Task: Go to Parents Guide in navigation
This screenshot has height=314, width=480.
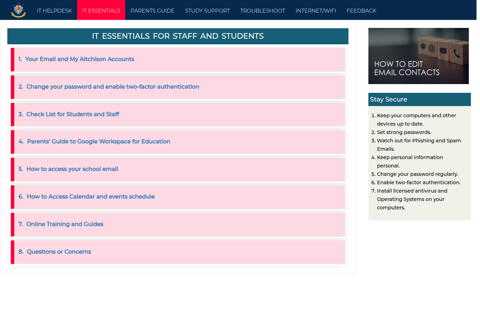Action: click(x=152, y=10)
